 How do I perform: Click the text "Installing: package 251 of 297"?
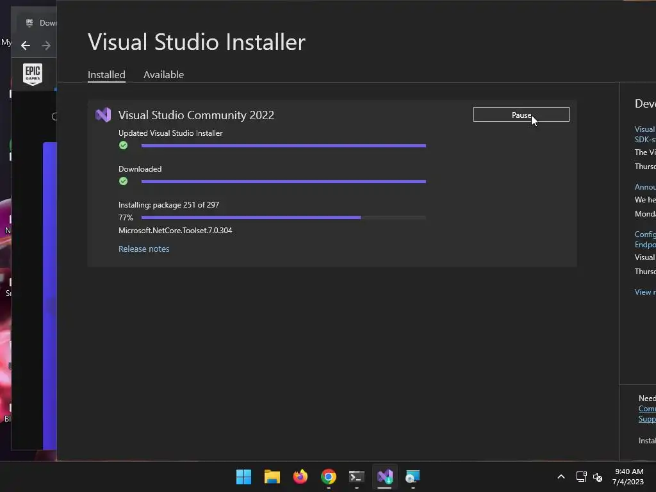168,205
